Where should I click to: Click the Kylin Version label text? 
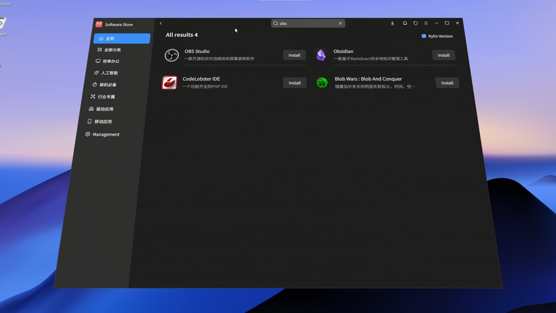pyautogui.click(x=440, y=36)
